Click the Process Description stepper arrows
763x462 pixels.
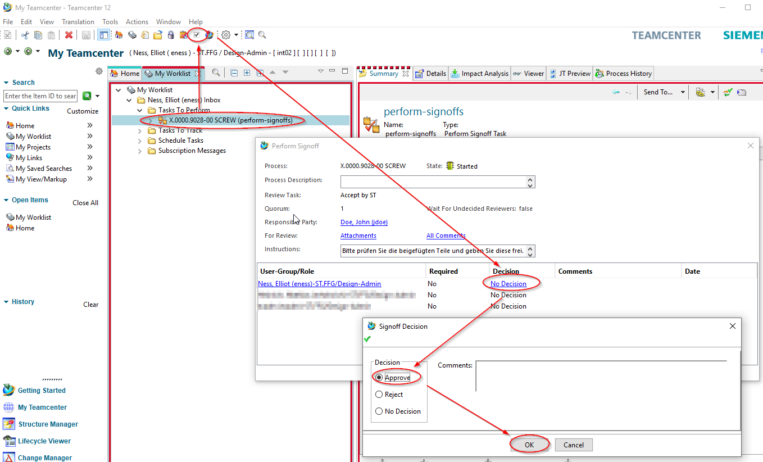point(530,182)
